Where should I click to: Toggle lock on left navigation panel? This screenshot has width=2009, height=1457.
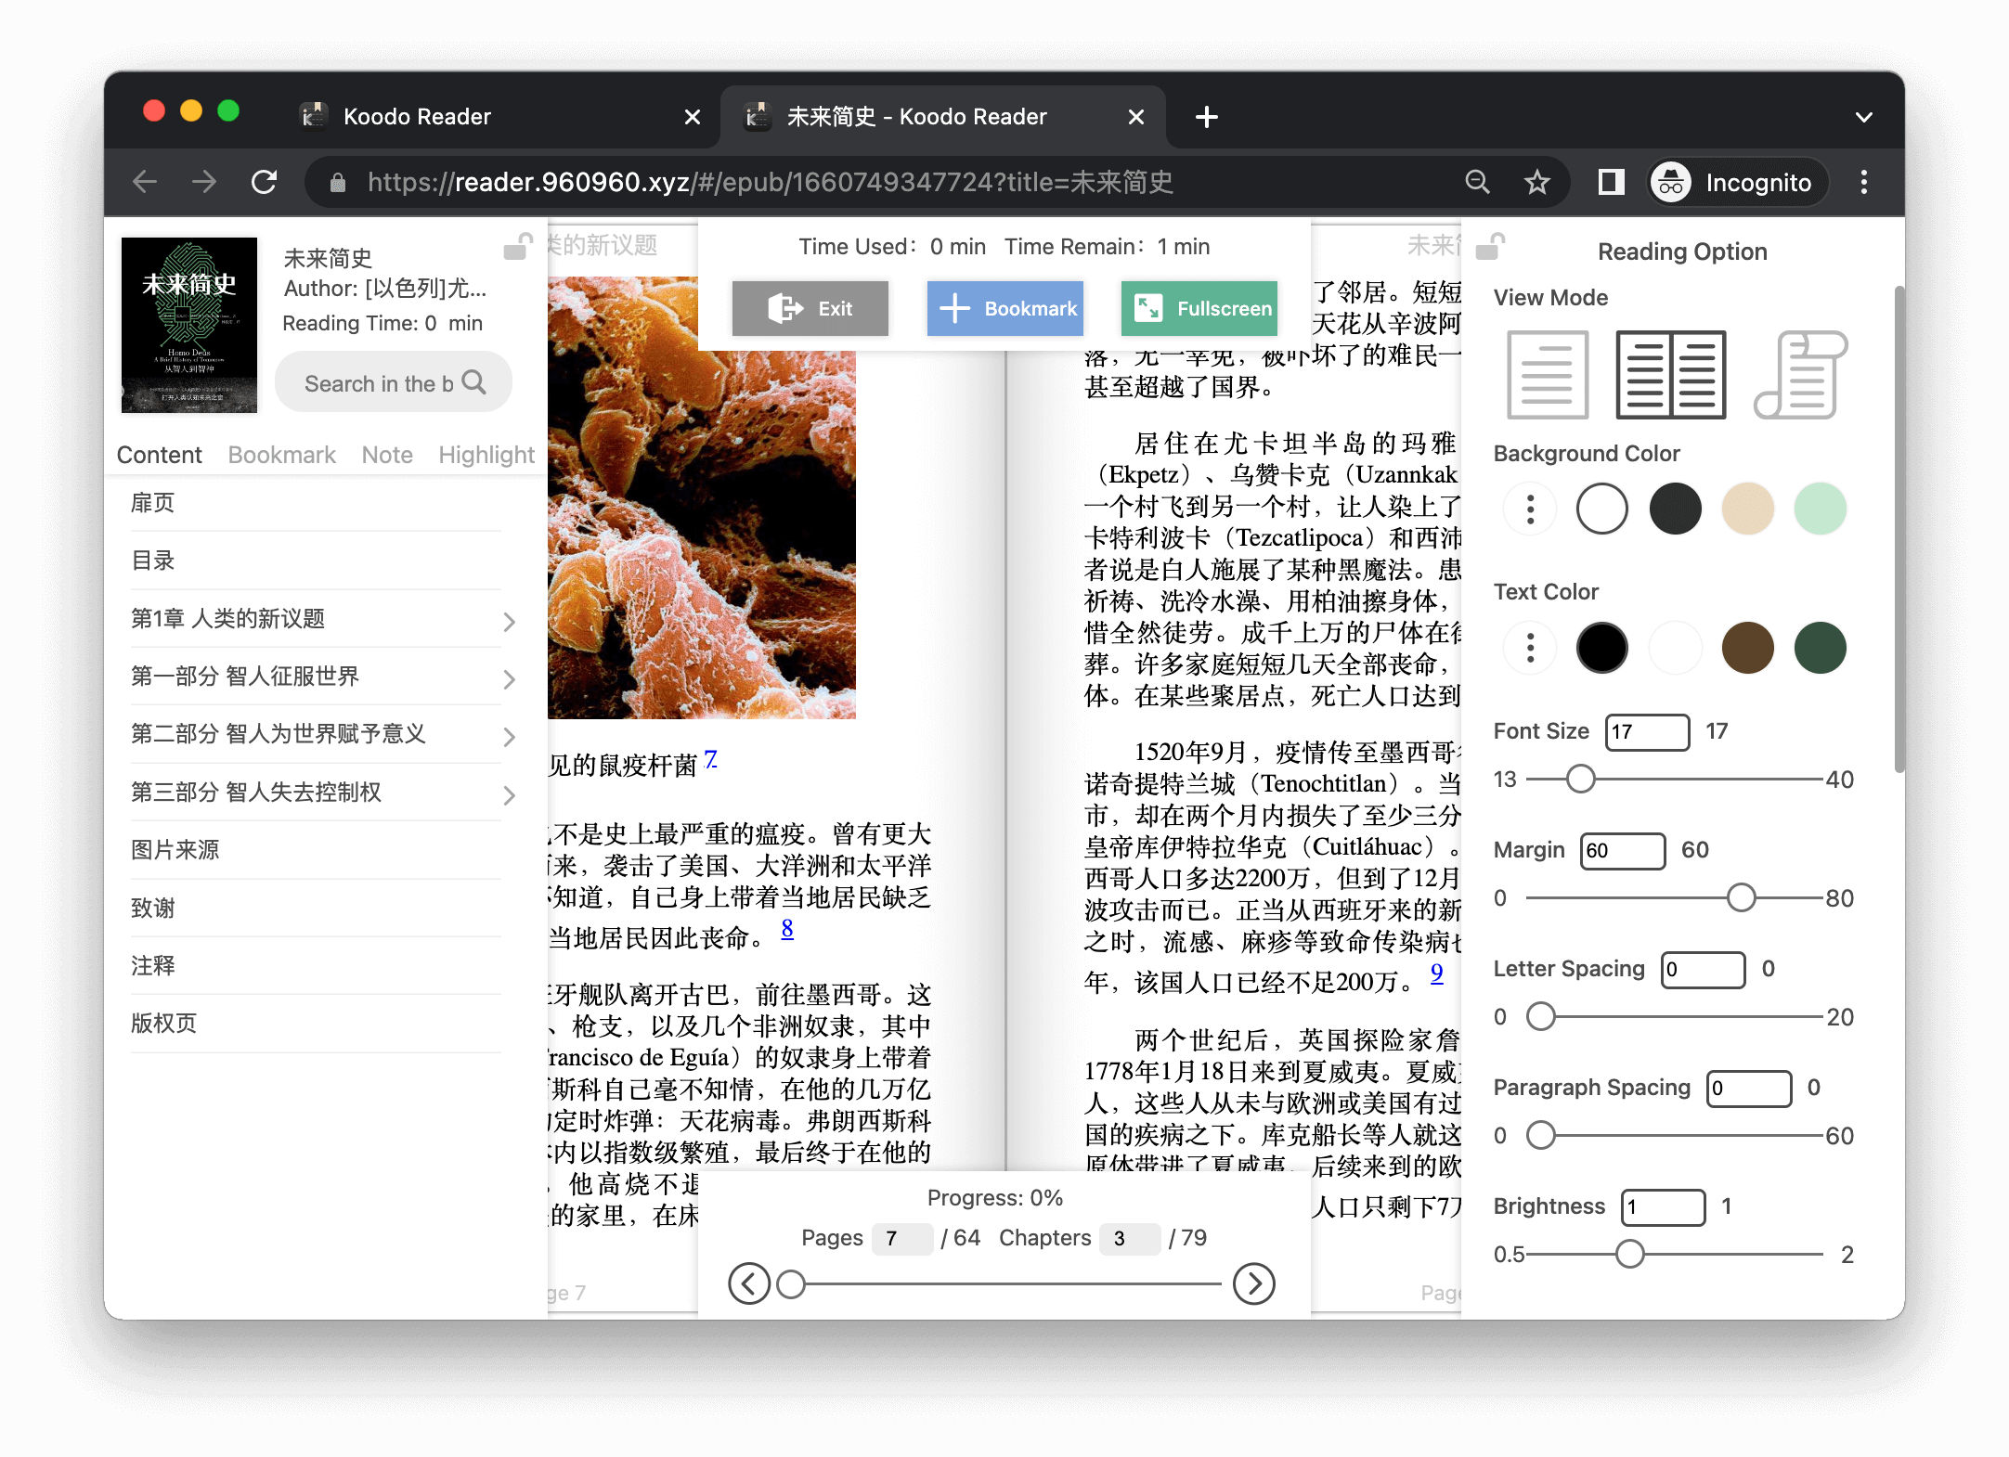click(x=518, y=247)
